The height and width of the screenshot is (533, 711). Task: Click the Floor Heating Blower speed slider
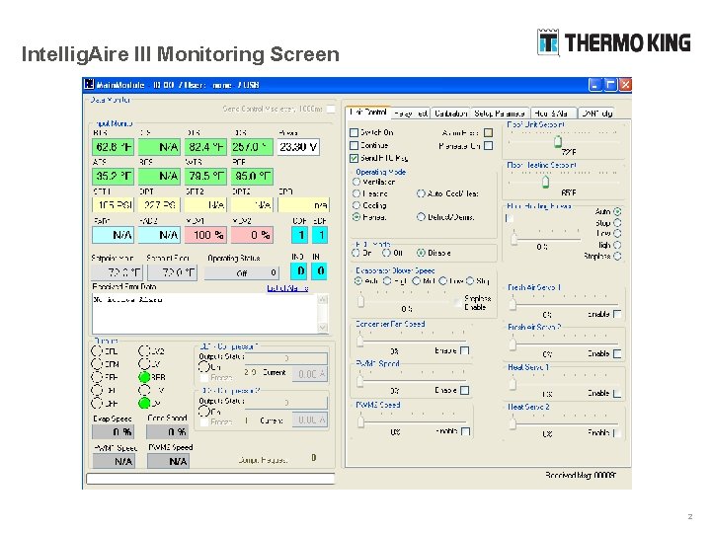pos(513,238)
